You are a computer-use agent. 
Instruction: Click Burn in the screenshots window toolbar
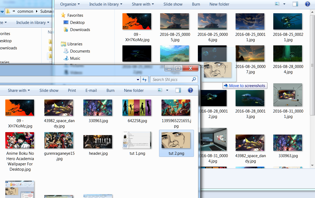pos(196,4)
